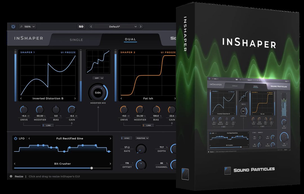Switch to next LFO shape after Full Rectified Sine
The image size is (304, 194).
[x=110, y=139]
